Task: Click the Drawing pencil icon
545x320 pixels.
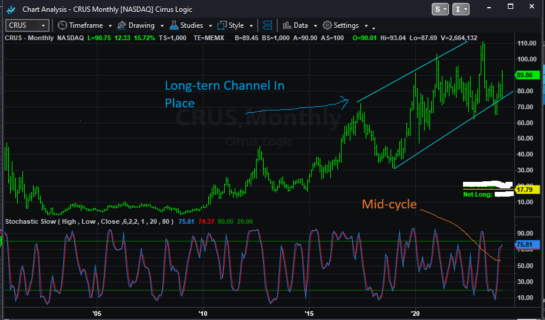Action: click(122, 25)
